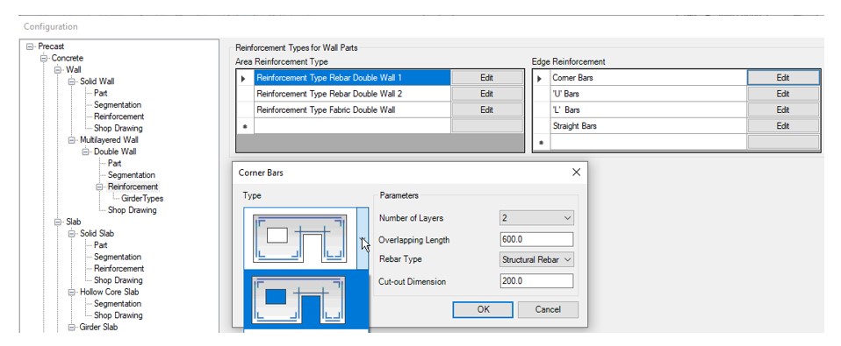Viewport: 841px width, 346px height.
Task: Select Segmentation under Solid Slab
Action: (x=118, y=257)
